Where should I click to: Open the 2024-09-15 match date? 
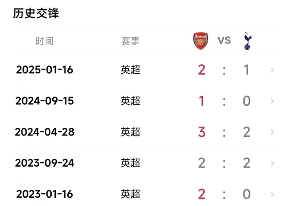(x=44, y=101)
